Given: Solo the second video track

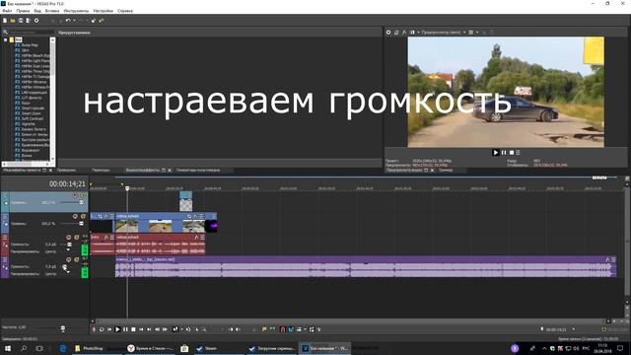Looking at the screenshot, I should [x=83, y=217].
